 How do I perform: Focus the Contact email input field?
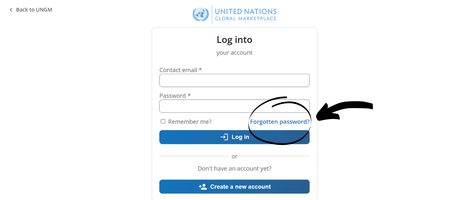[x=234, y=80]
